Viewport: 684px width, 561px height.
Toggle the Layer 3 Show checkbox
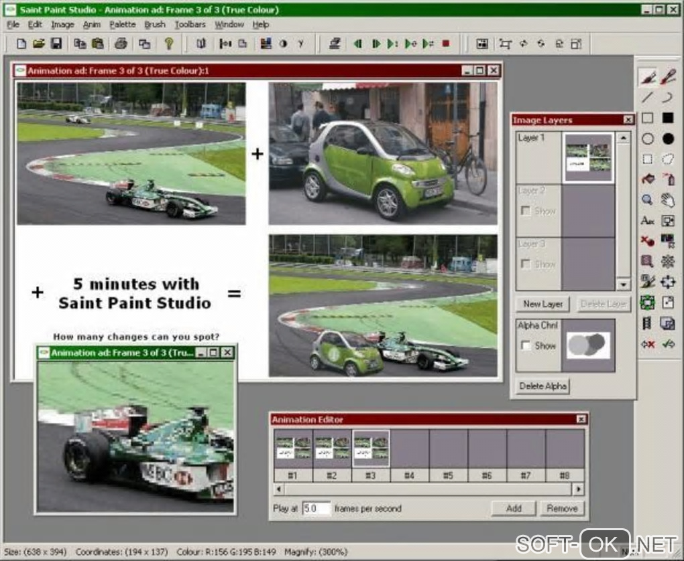coord(526,264)
